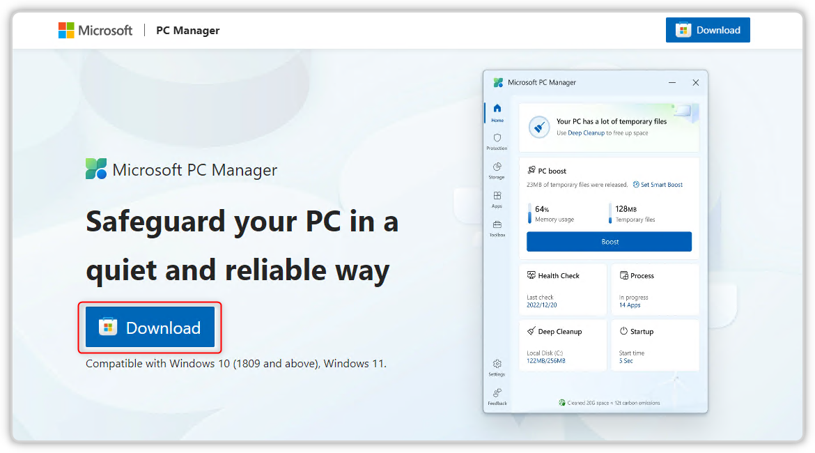The height and width of the screenshot is (453, 815).
Task: Click the blue Boost button
Action: point(609,242)
